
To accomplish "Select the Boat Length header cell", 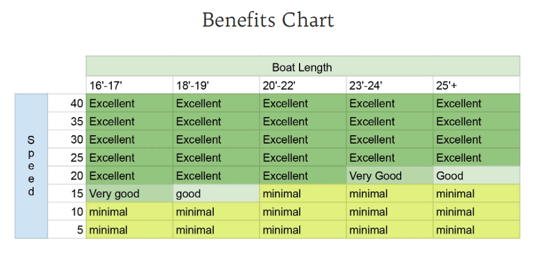I will [x=303, y=66].
